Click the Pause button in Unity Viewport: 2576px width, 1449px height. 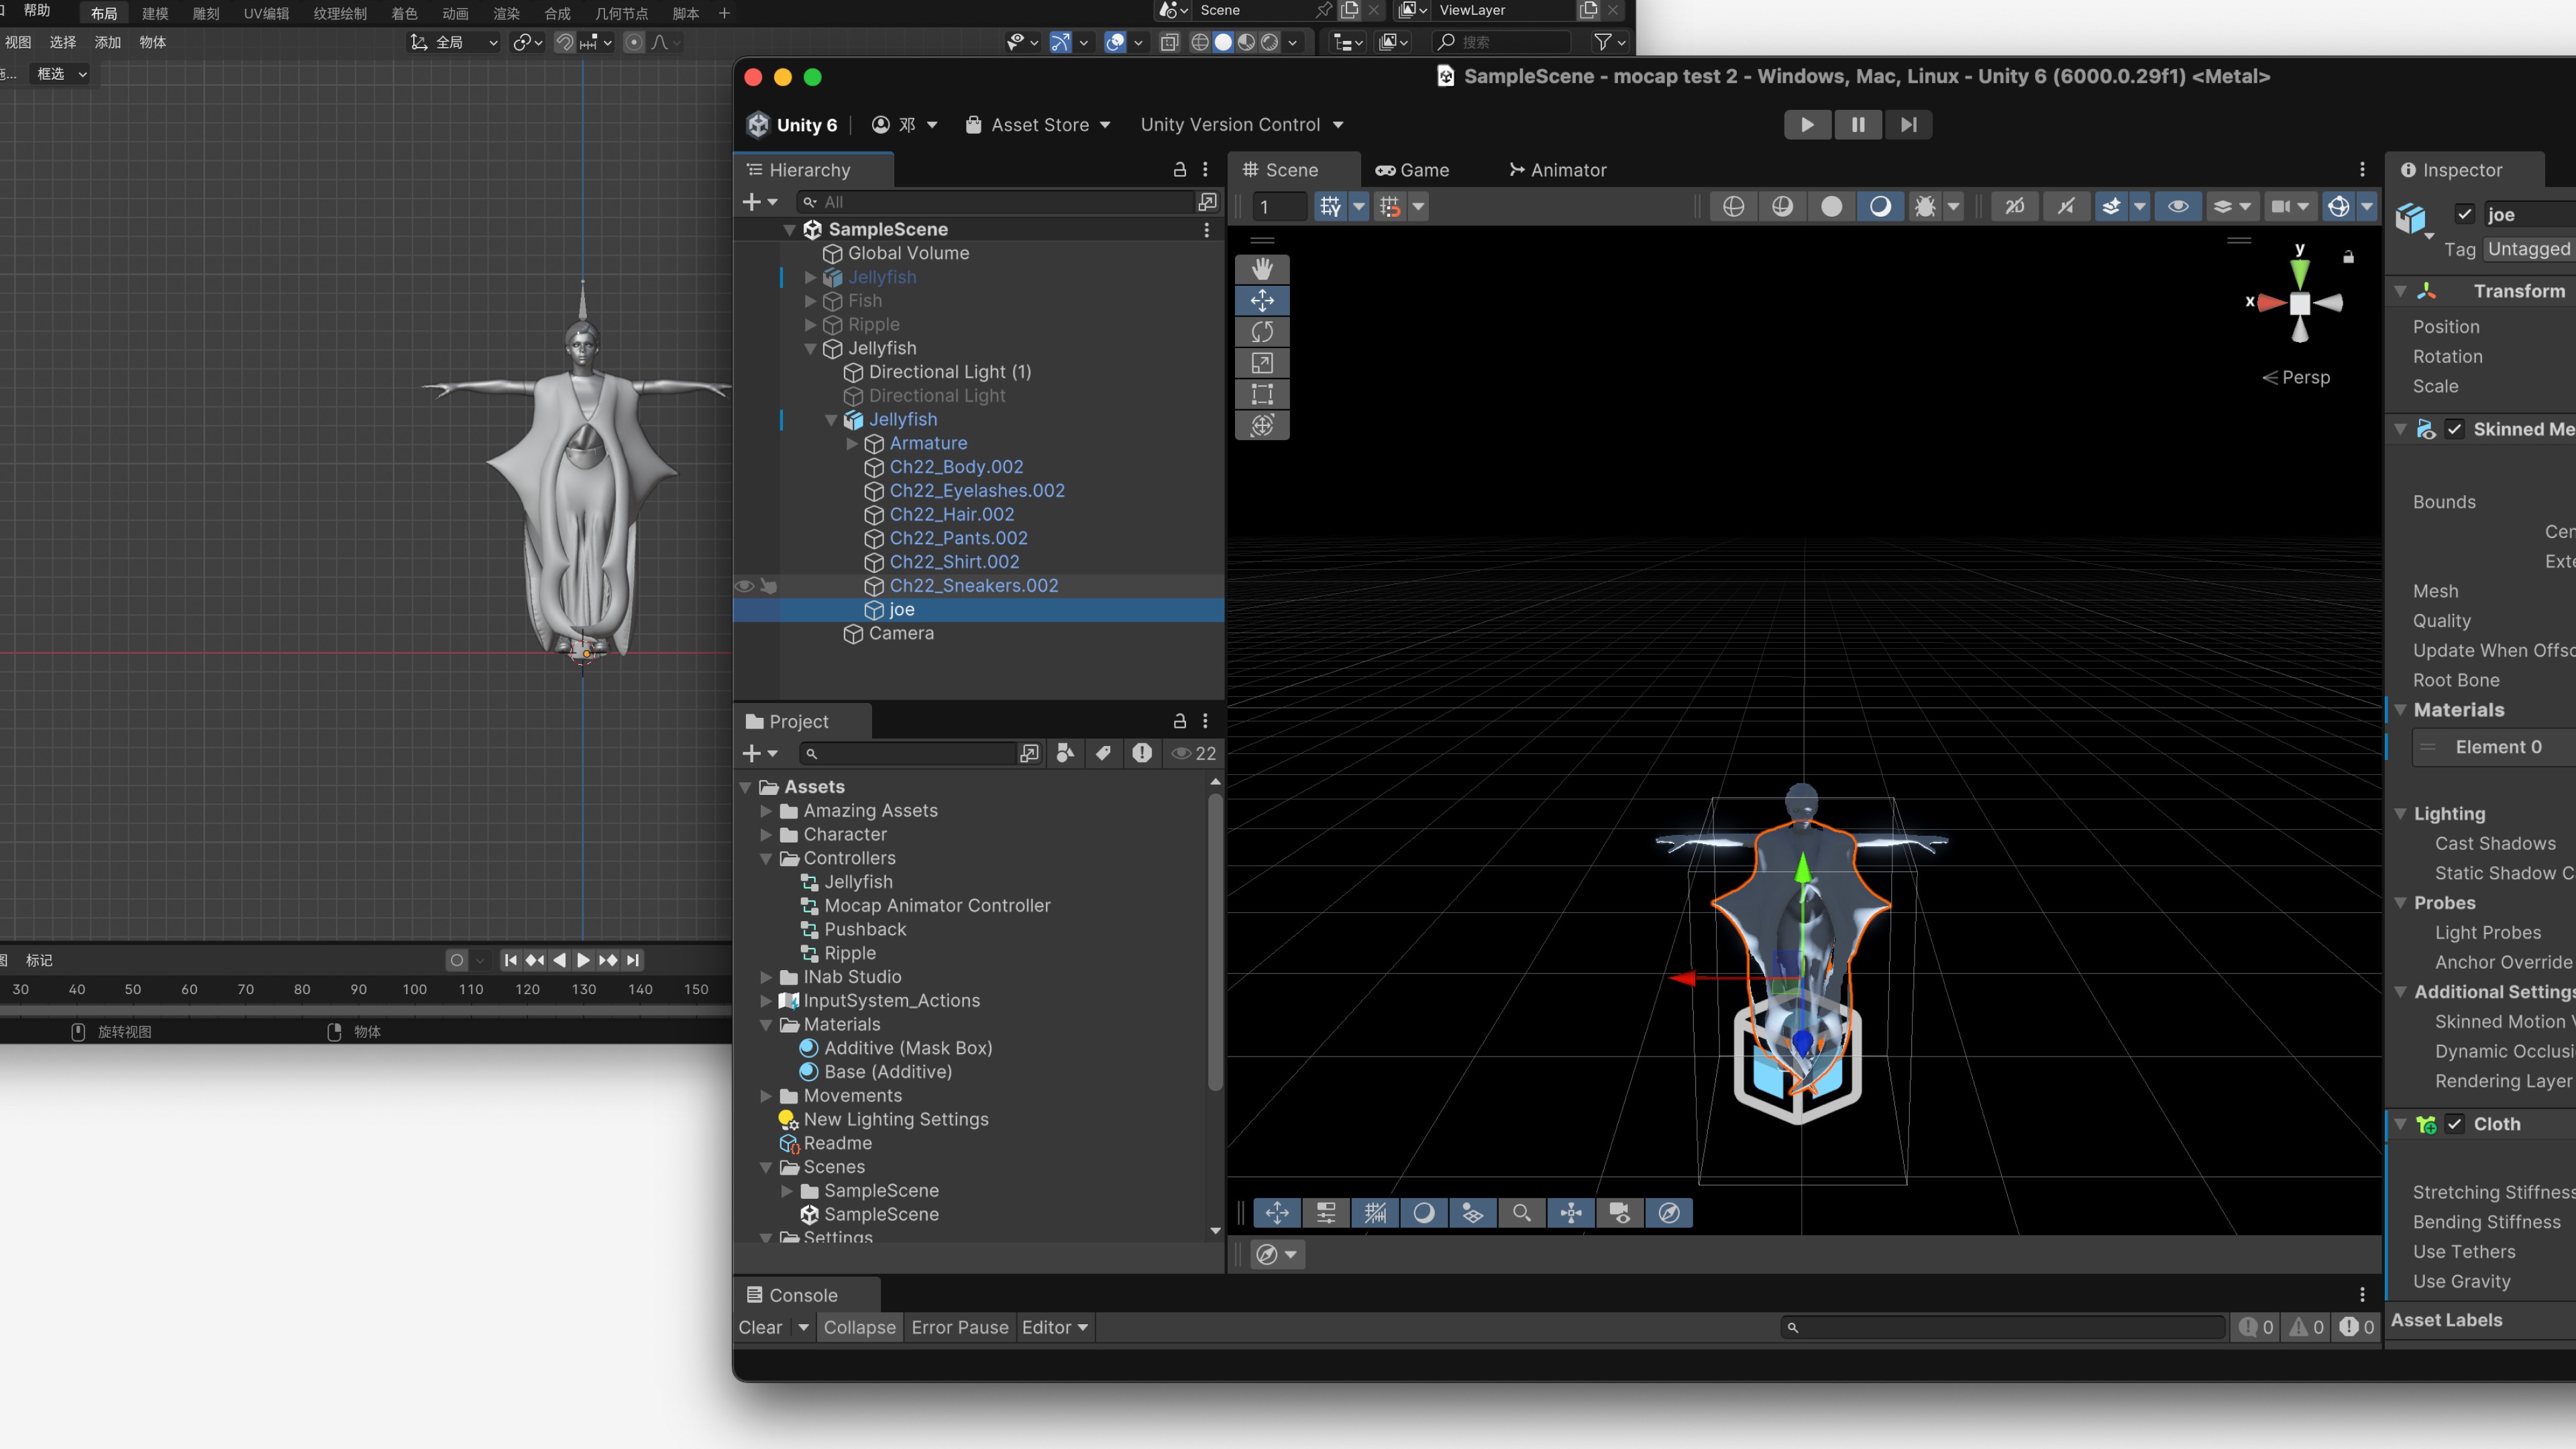click(1857, 125)
